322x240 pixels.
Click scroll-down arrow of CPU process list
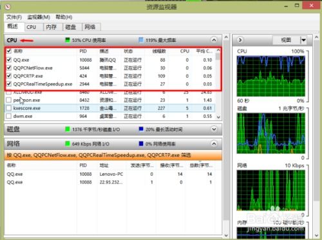pyautogui.click(x=218, y=117)
